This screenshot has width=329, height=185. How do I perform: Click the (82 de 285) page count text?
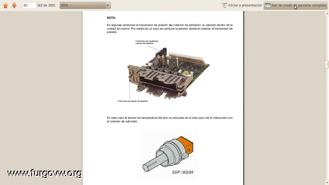(46, 5)
